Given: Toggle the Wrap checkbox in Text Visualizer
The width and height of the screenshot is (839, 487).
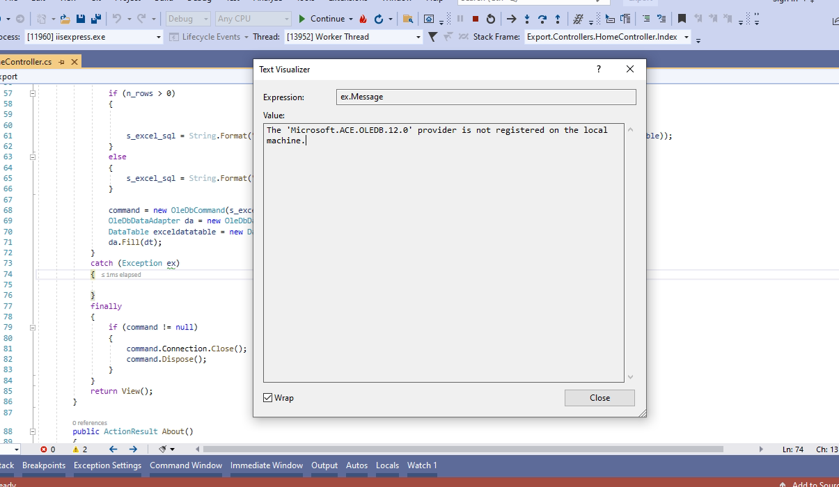Looking at the screenshot, I should [x=268, y=398].
